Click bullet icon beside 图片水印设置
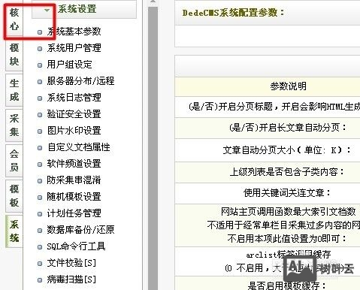 coord(40,131)
